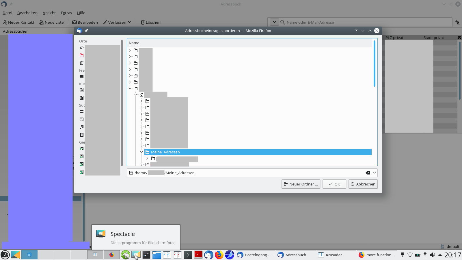The image size is (462, 260).
Task: Open the Bearbeiten menu
Action: pyautogui.click(x=27, y=13)
